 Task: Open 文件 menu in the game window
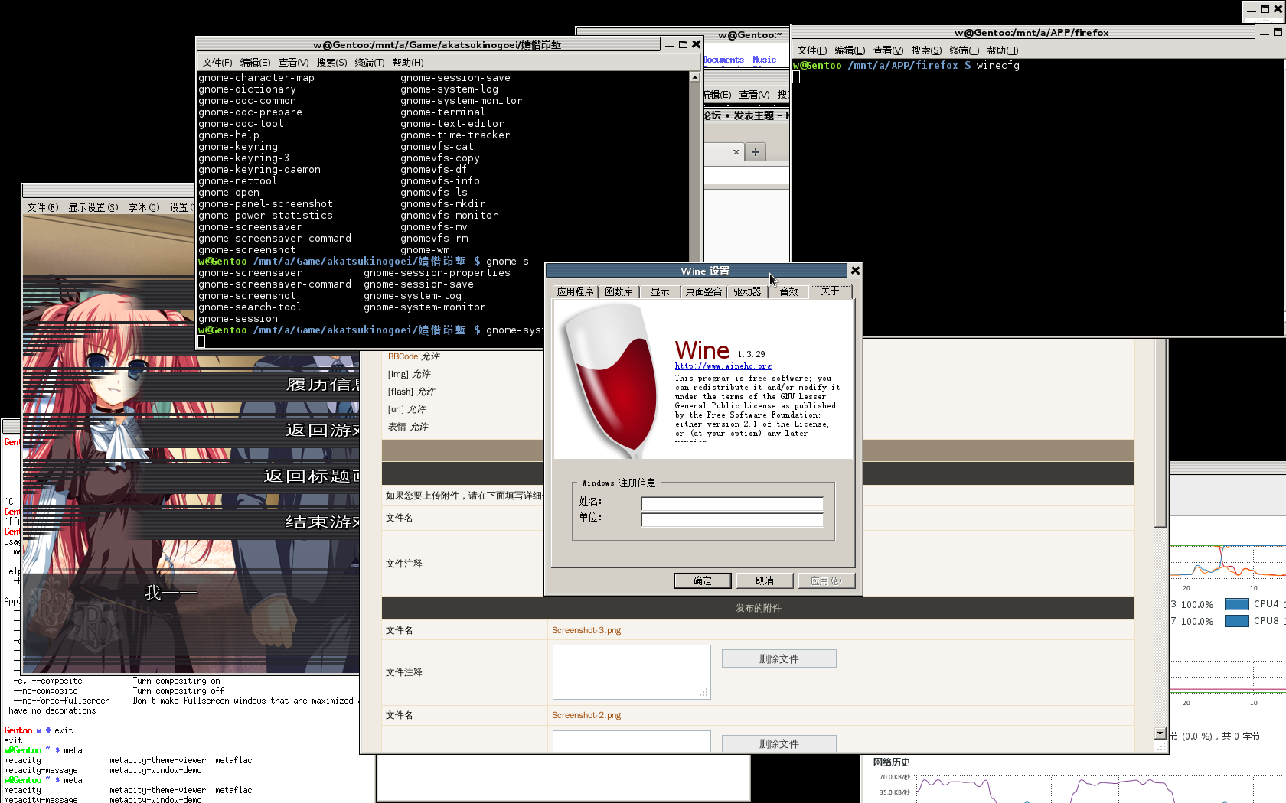click(x=42, y=207)
